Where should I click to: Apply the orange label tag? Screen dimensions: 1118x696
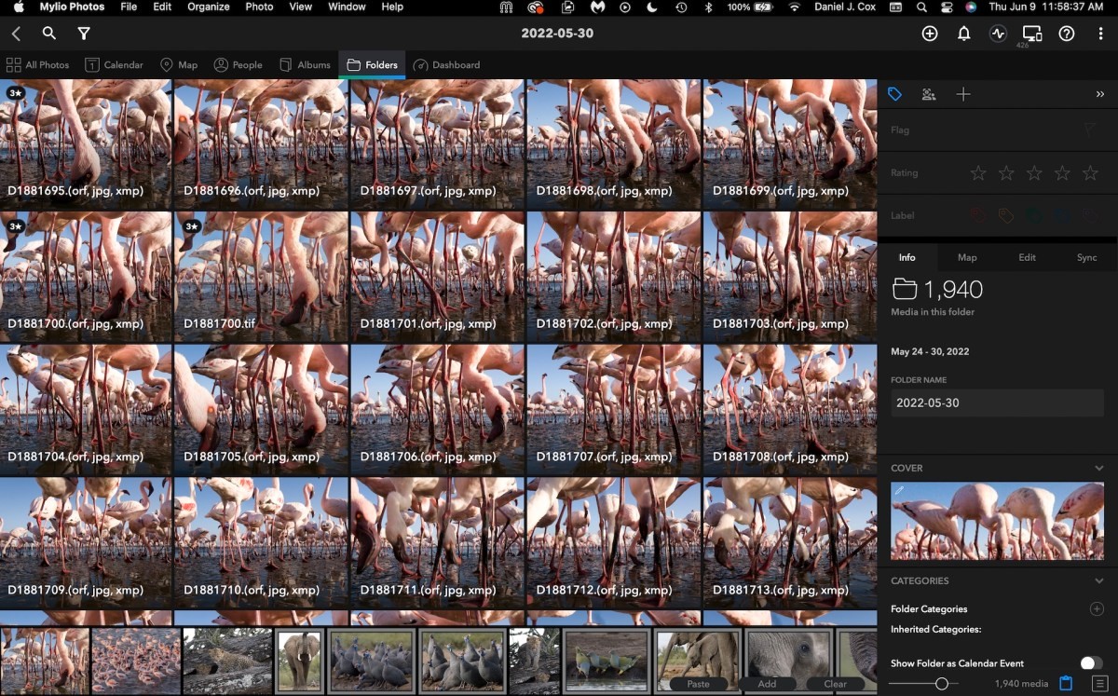(x=1006, y=215)
